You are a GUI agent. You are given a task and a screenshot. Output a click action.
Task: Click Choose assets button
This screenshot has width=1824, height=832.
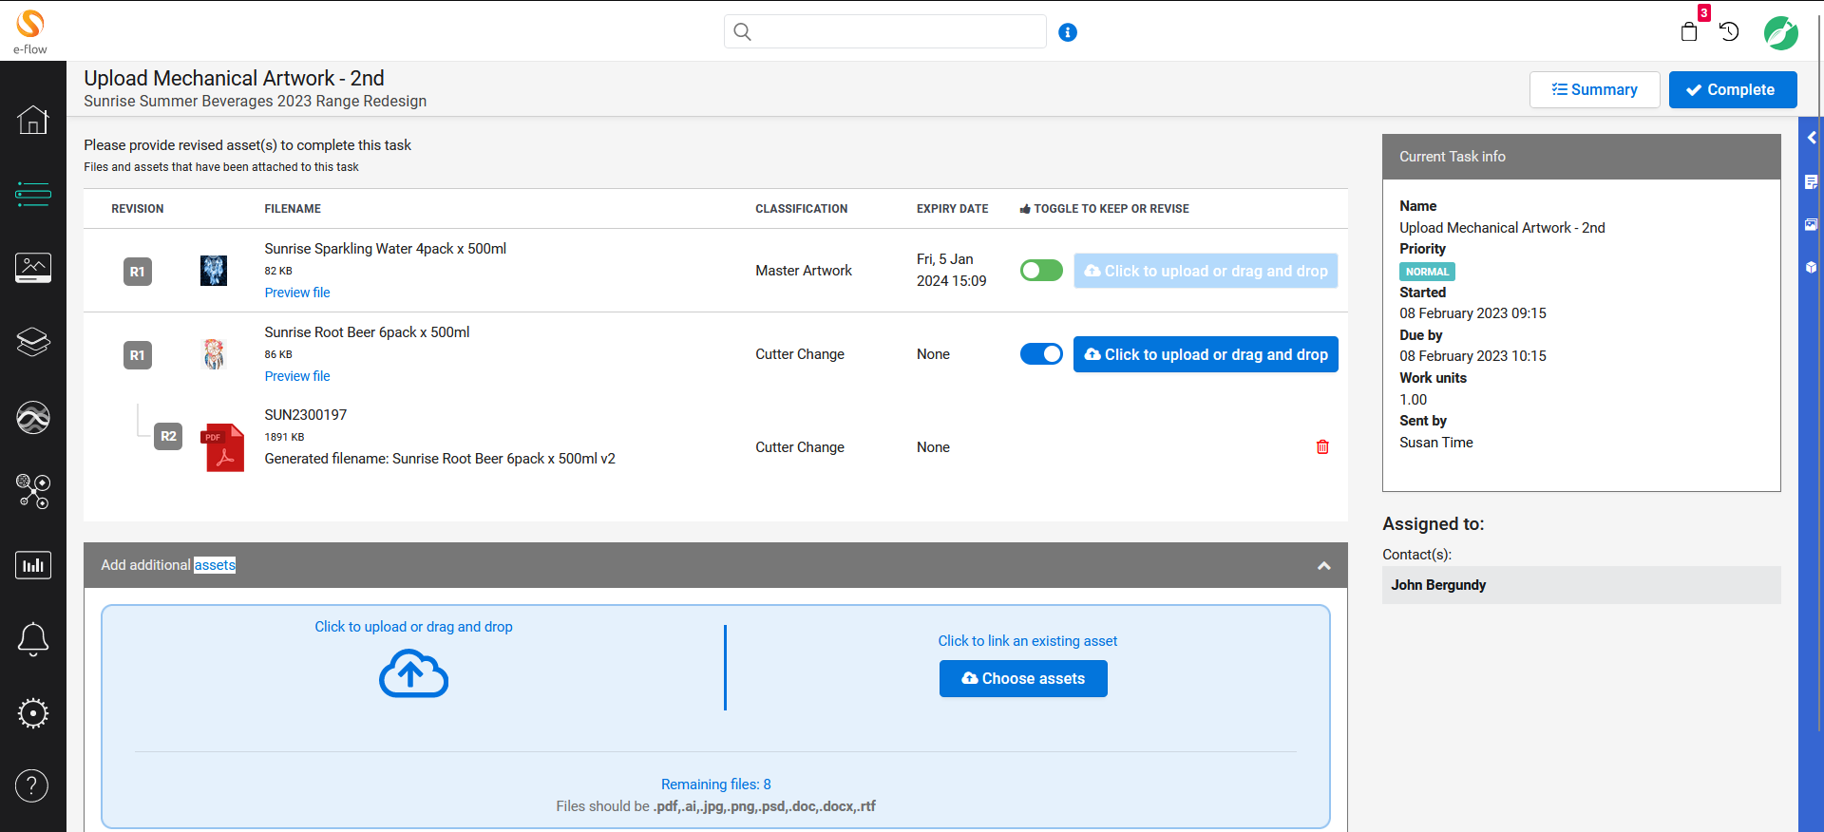click(1023, 678)
